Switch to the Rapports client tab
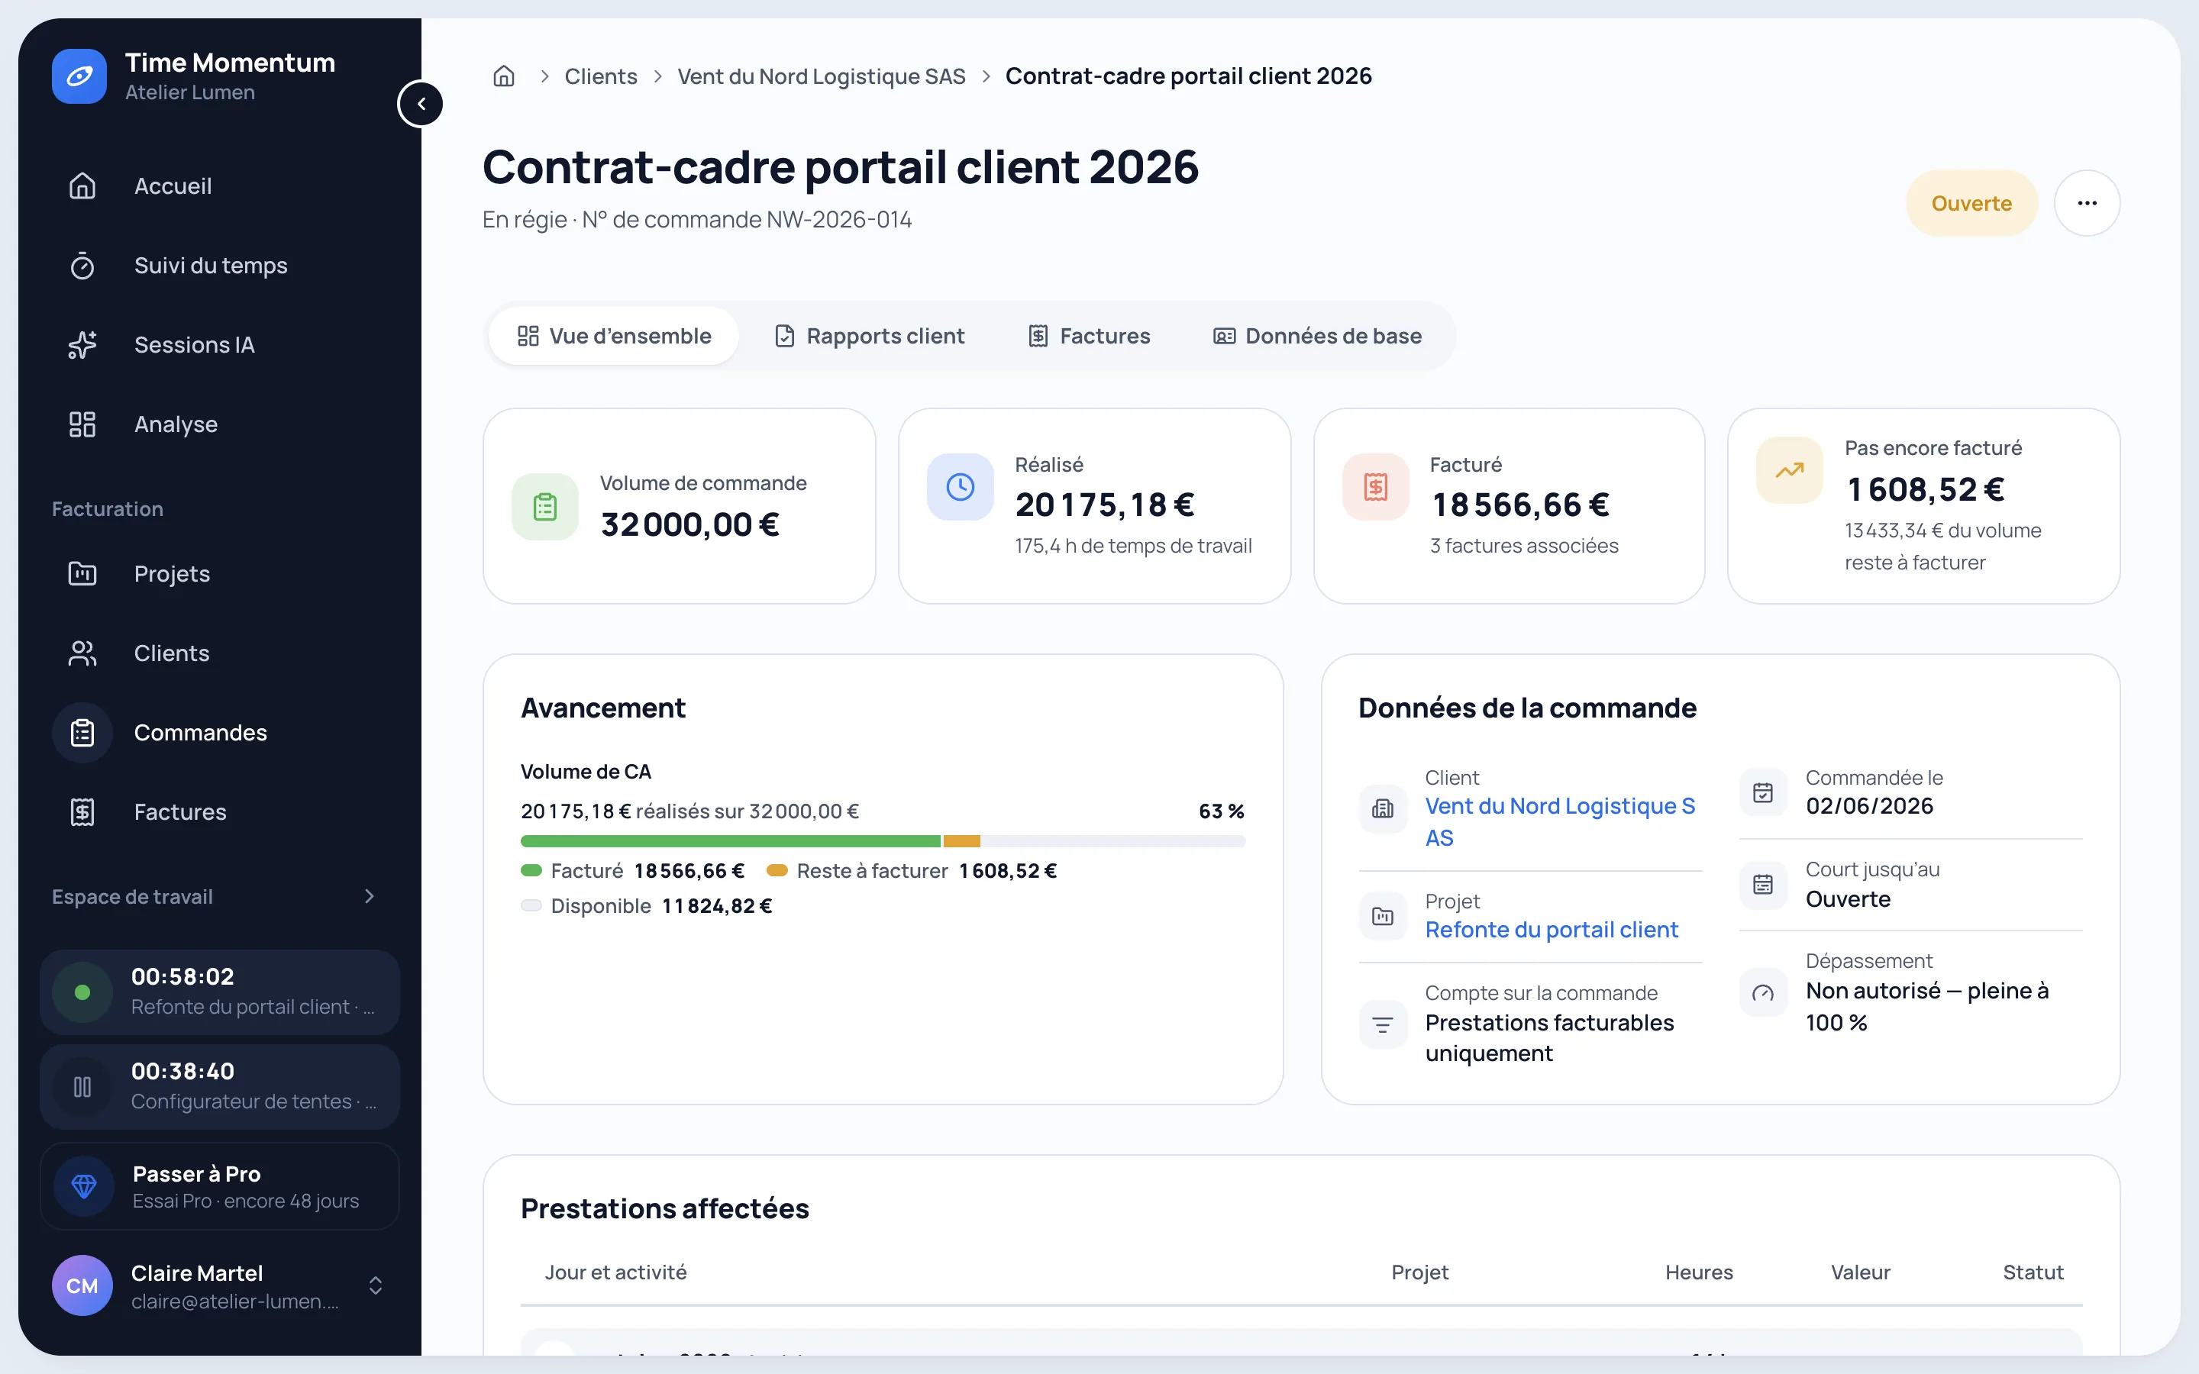 pyautogui.click(x=869, y=336)
